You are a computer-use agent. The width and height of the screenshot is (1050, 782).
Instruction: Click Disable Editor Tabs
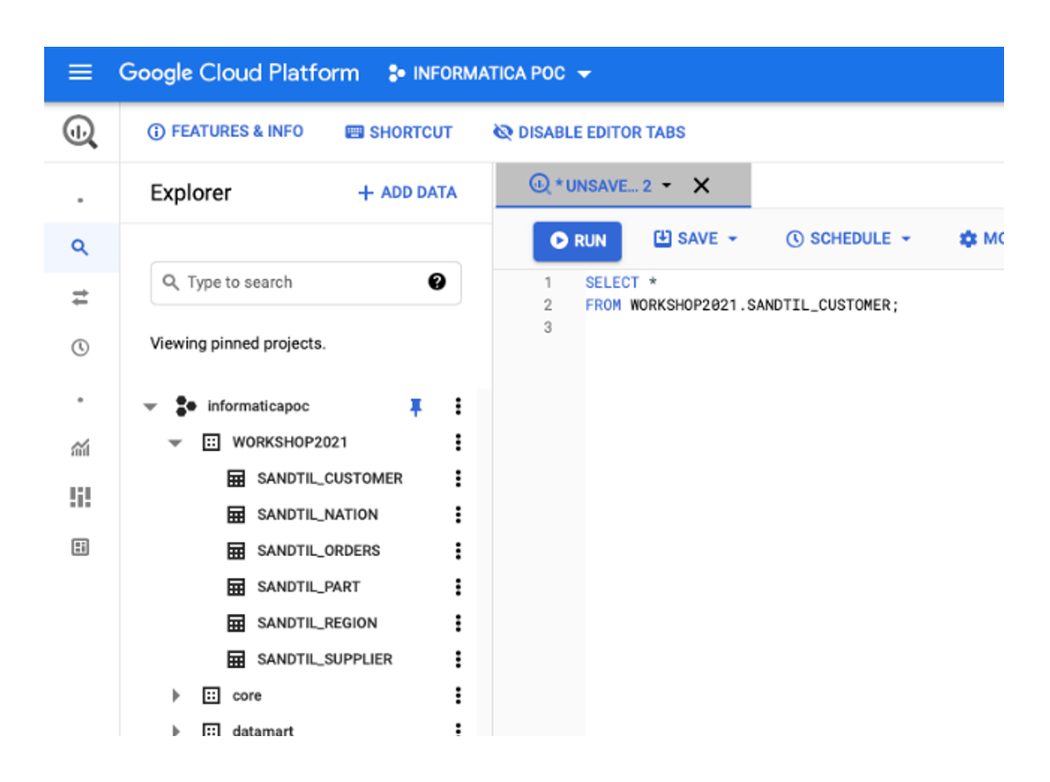589,132
